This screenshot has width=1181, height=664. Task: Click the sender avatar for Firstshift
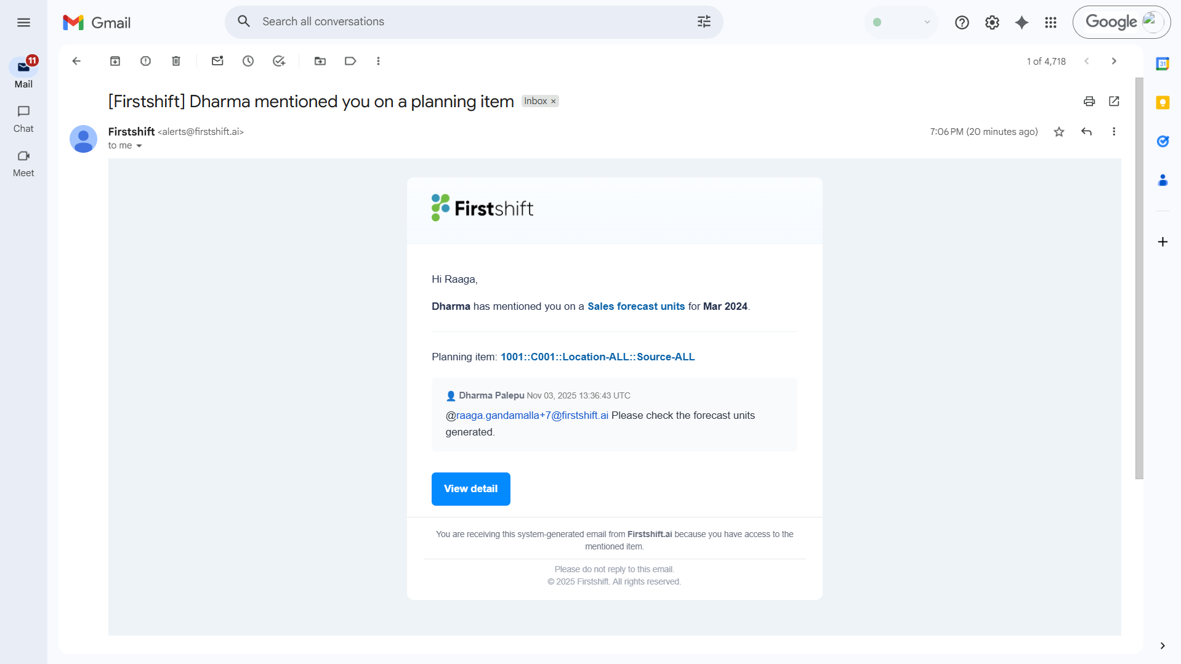tap(83, 139)
